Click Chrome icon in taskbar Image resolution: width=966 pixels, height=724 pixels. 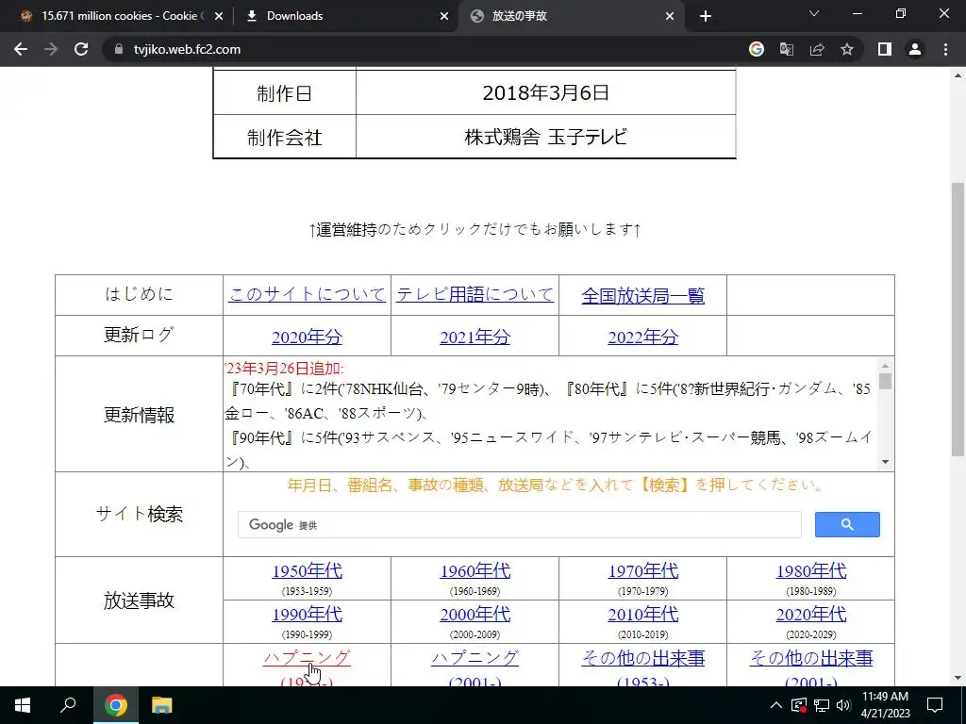(x=115, y=705)
